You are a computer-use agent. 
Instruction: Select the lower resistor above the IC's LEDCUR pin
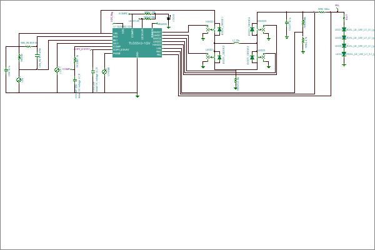(x=147, y=19)
